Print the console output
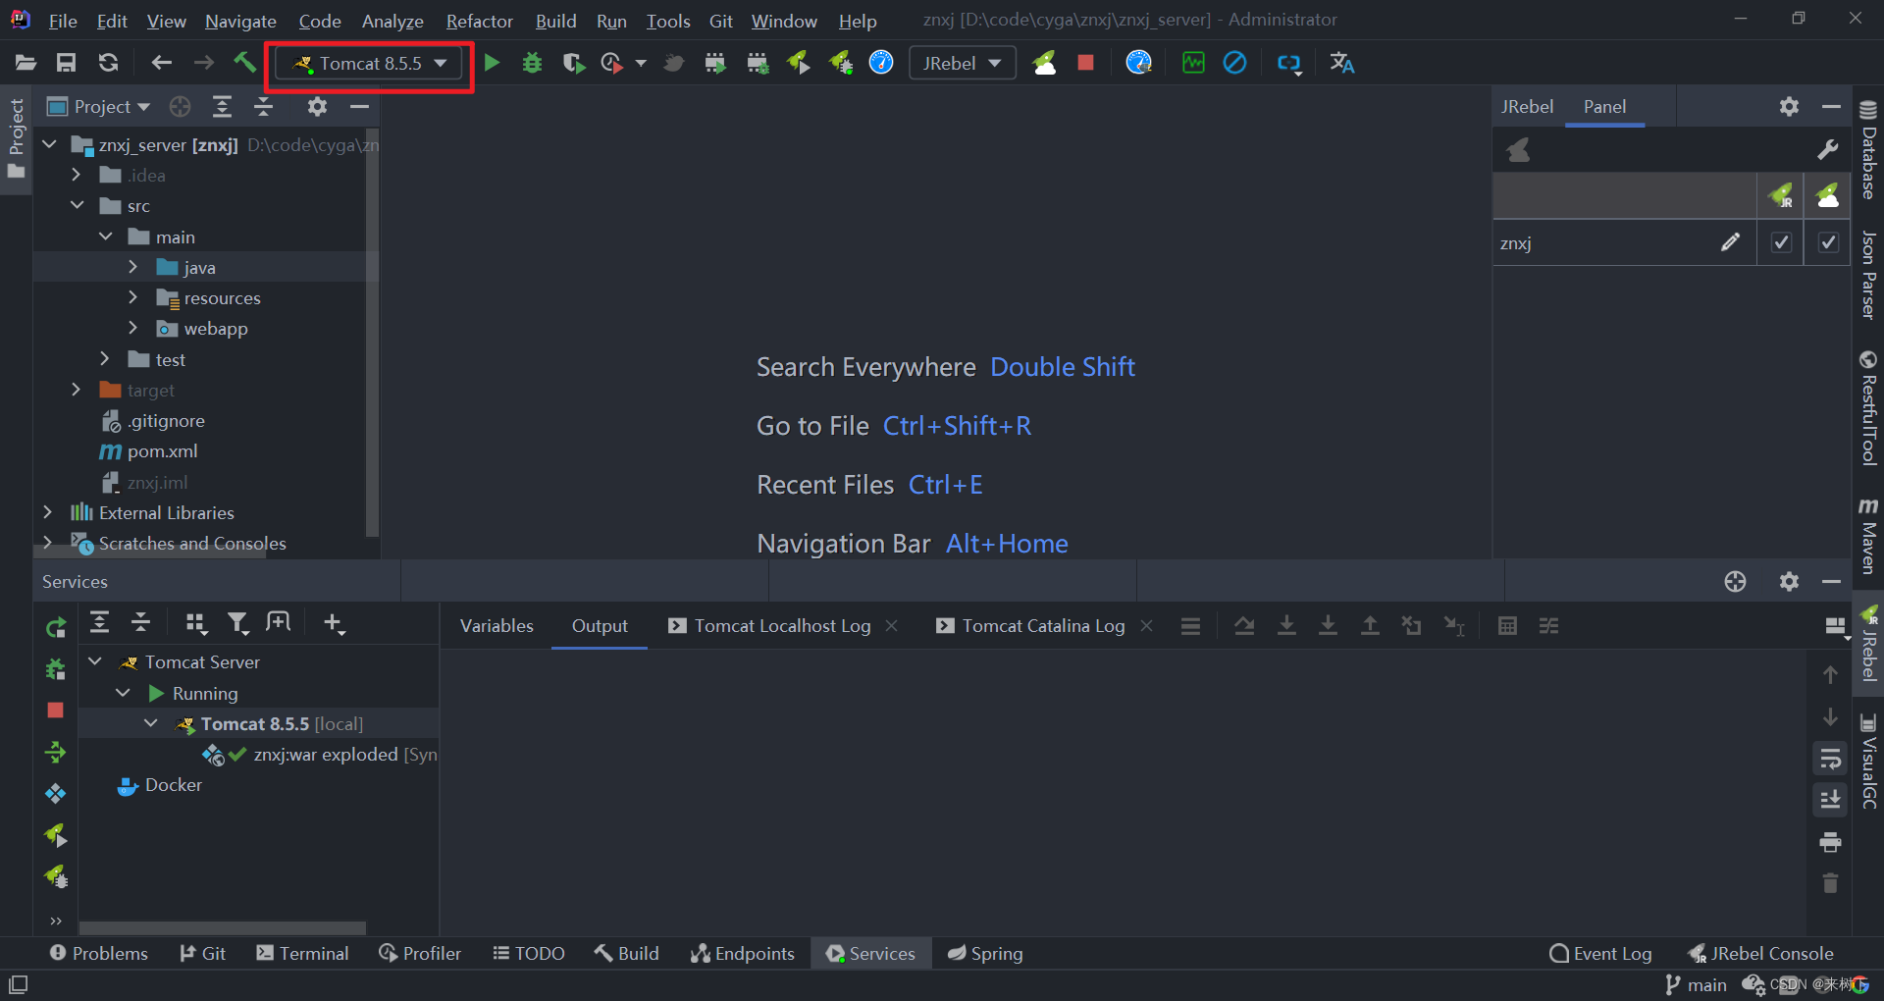Viewport: 1884px width, 1001px height. coord(1830,842)
